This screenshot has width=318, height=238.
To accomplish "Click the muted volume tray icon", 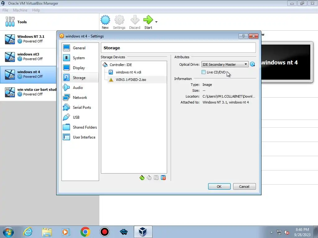I will tap(287, 232).
